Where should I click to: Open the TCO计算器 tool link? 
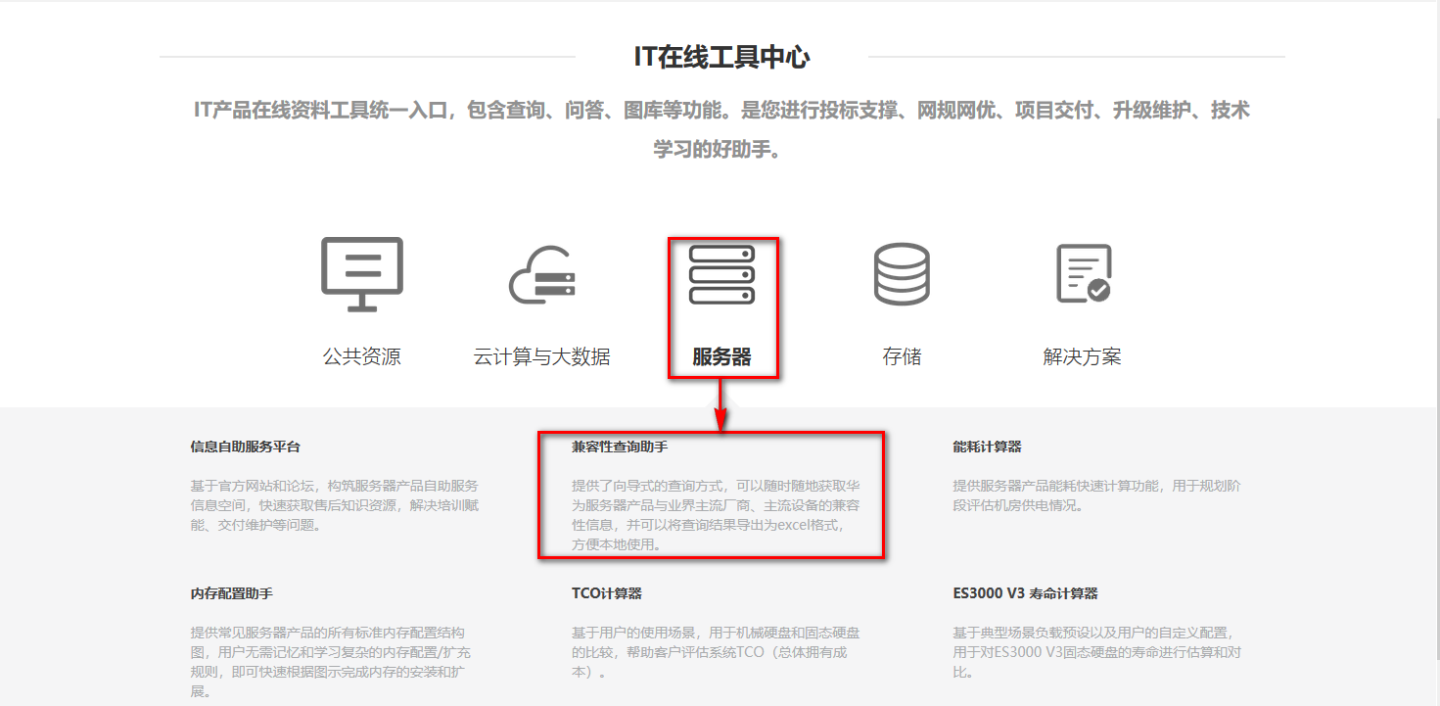point(607,593)
